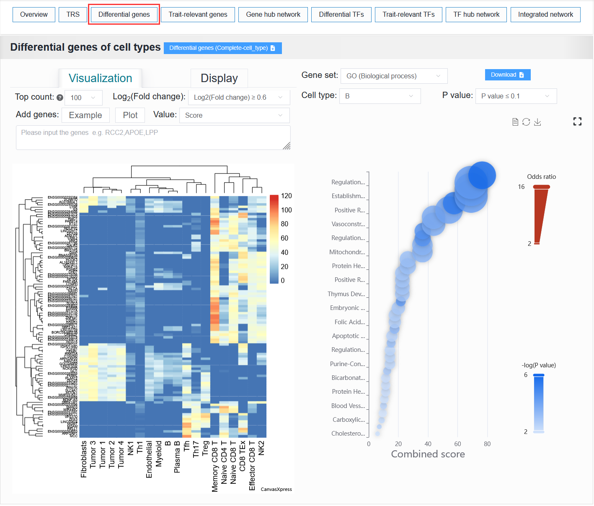Click the -log(P value) upper handle at 6
The width and height of the screenshot is (594, 506).
point(539,375)
